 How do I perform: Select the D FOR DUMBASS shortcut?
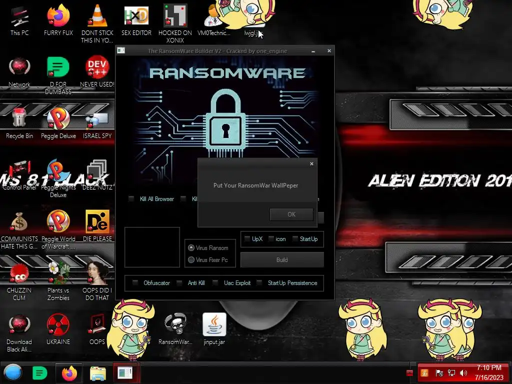click(58, 76)
